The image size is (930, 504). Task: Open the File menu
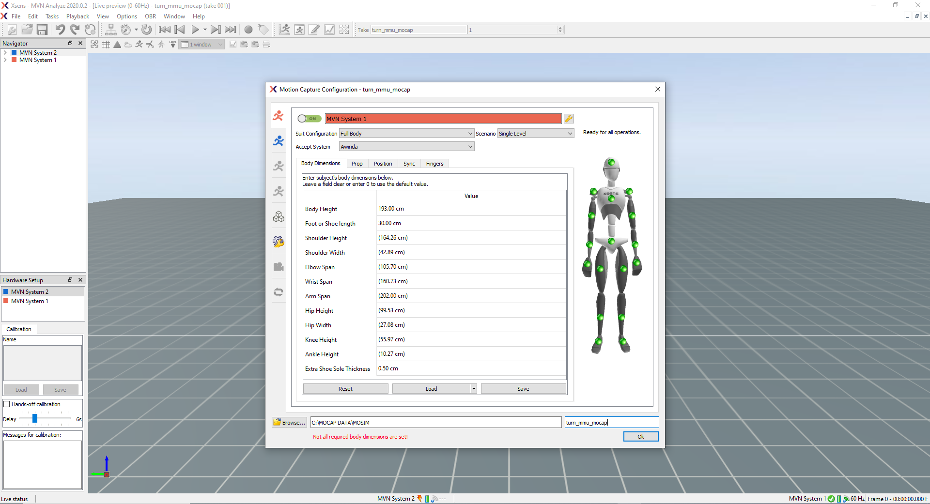pyautogui.click(x=16, y=16)
